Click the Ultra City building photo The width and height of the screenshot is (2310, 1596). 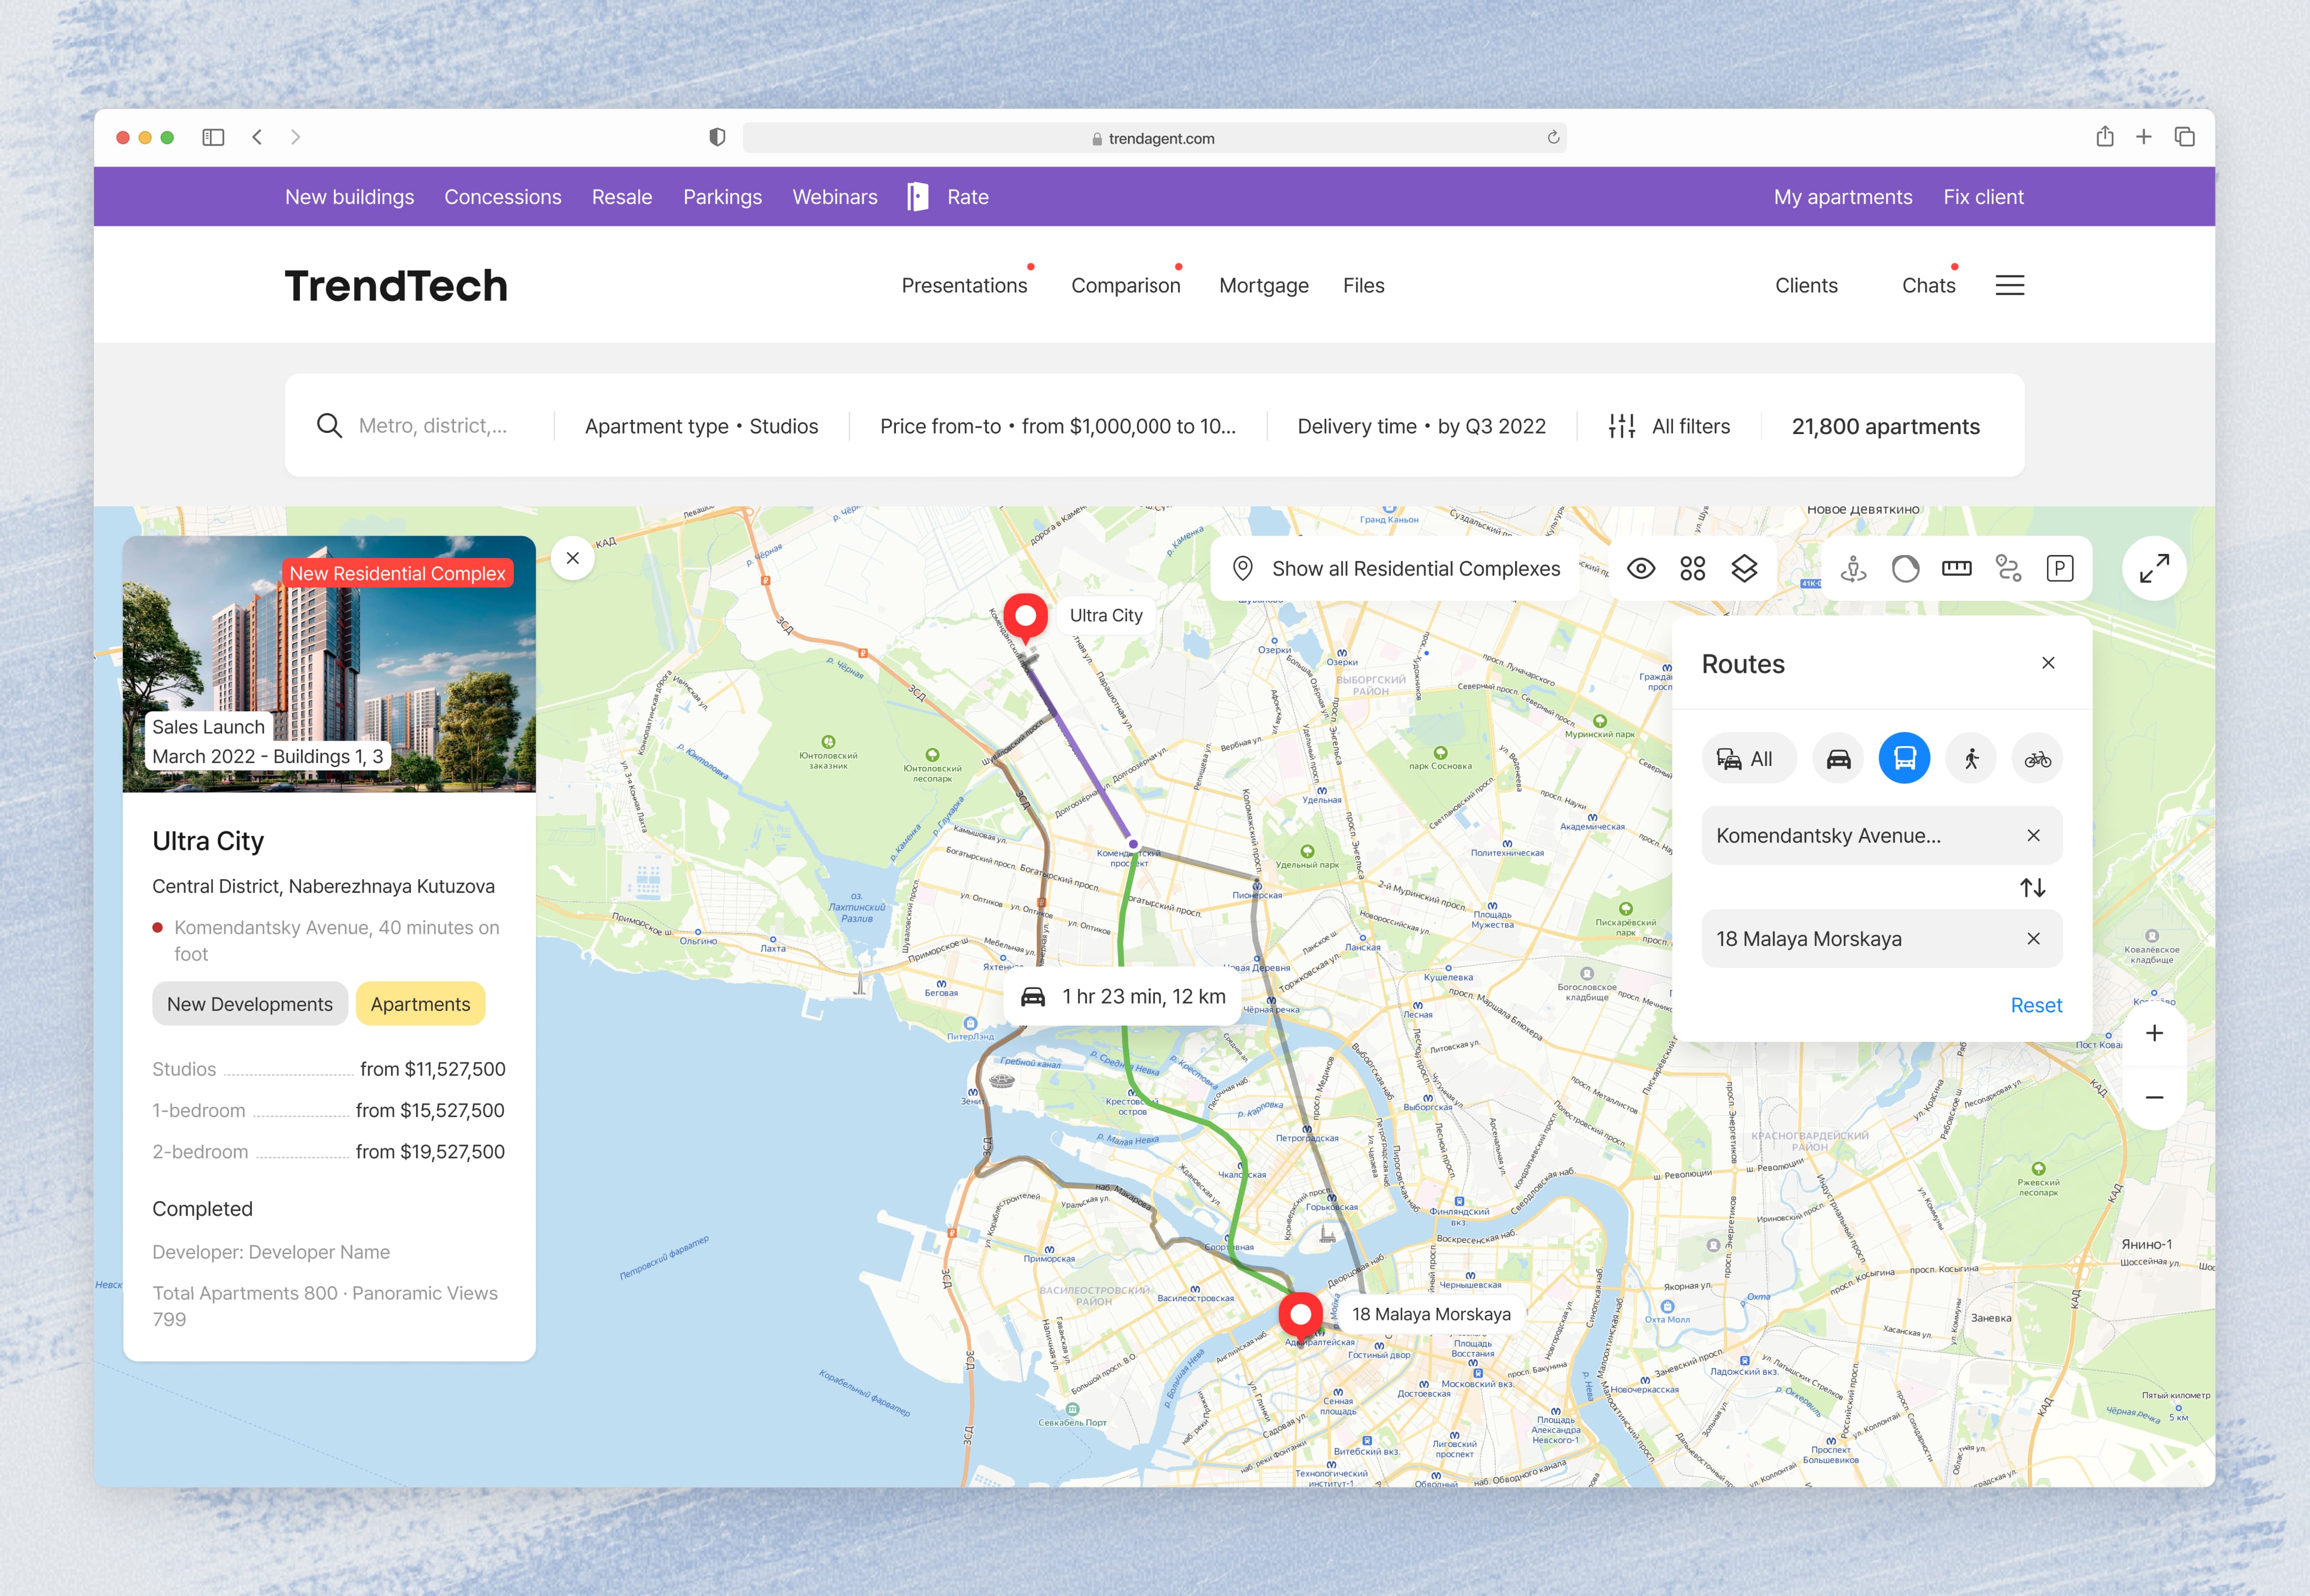329,664
